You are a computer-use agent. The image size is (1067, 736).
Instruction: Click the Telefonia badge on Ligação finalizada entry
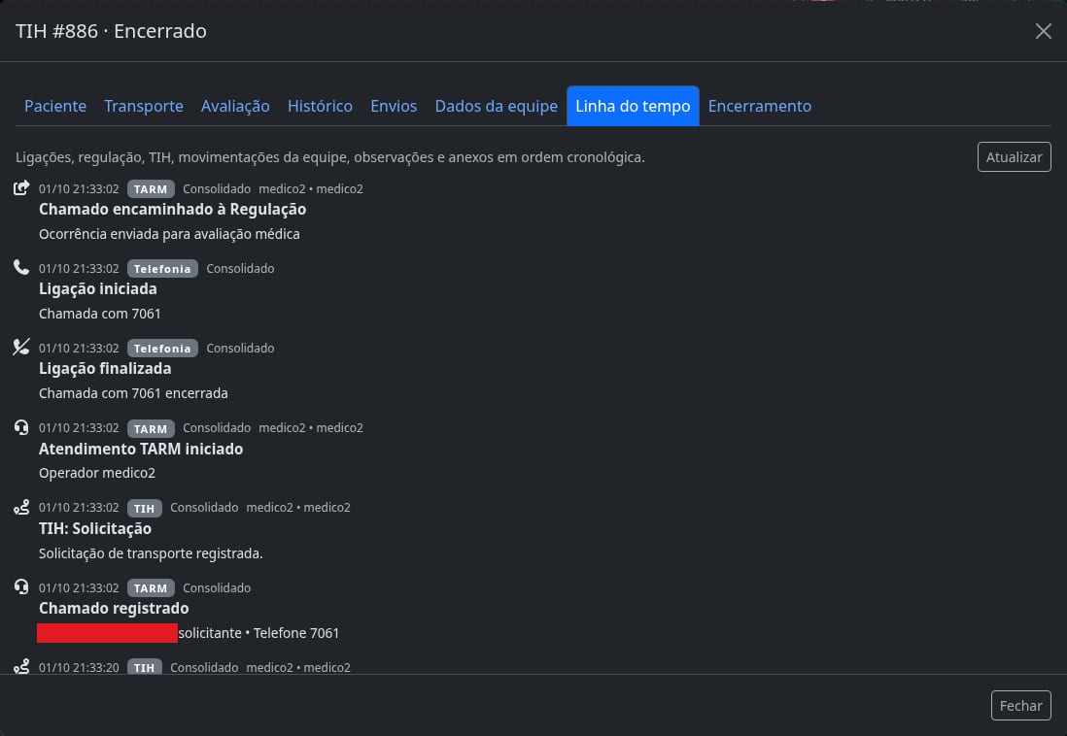click(162, 349)
